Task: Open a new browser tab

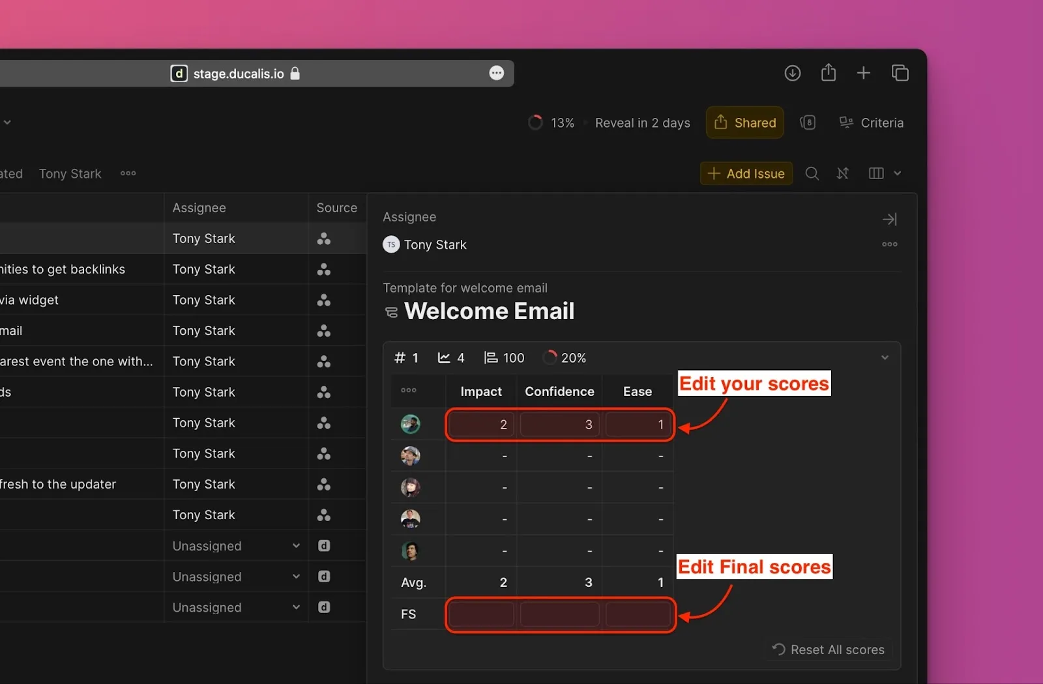Action: coord(863,73)
